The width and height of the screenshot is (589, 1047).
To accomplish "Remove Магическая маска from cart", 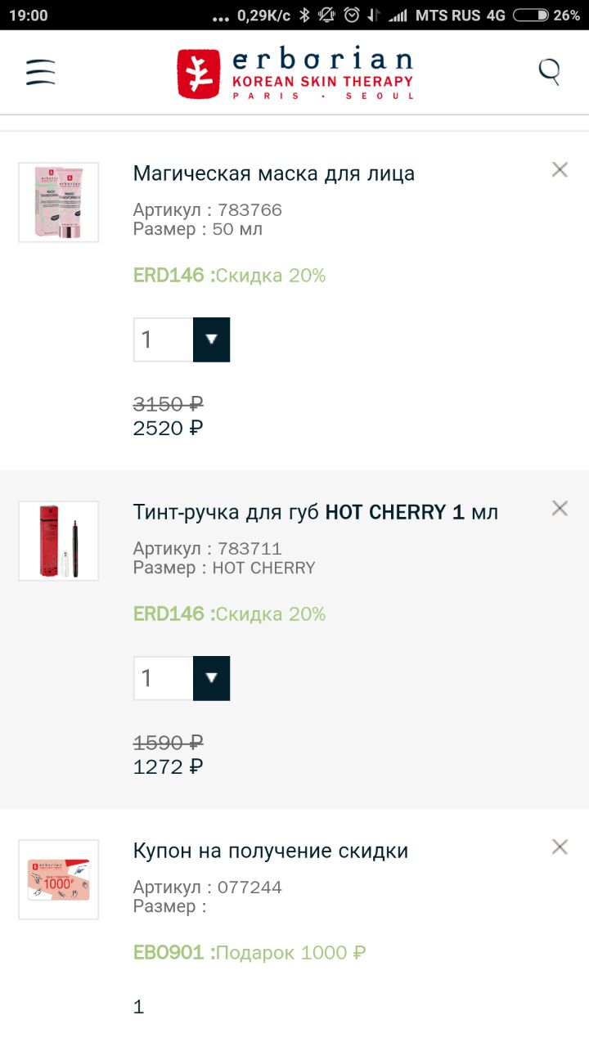I will coord(560,169).
